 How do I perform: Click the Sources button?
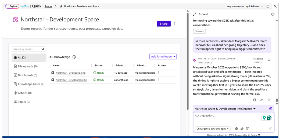coord(199,31)
